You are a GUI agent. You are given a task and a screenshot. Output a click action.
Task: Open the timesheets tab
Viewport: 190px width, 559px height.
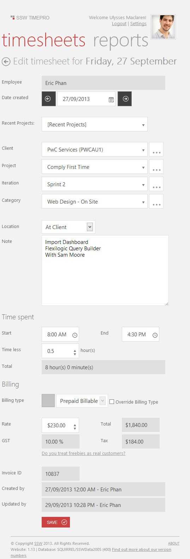point(43,40)
